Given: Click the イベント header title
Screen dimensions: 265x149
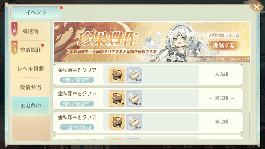Looking at the screenshot, I should pos(36,12).
